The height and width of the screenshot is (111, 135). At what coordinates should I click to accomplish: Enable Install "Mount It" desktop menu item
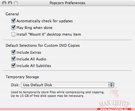pyautogui.click(x=13, y=34)
